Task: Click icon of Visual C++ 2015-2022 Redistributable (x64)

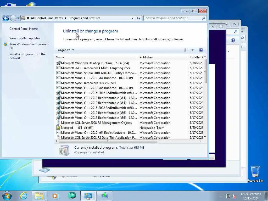Action: click(58, 93)
